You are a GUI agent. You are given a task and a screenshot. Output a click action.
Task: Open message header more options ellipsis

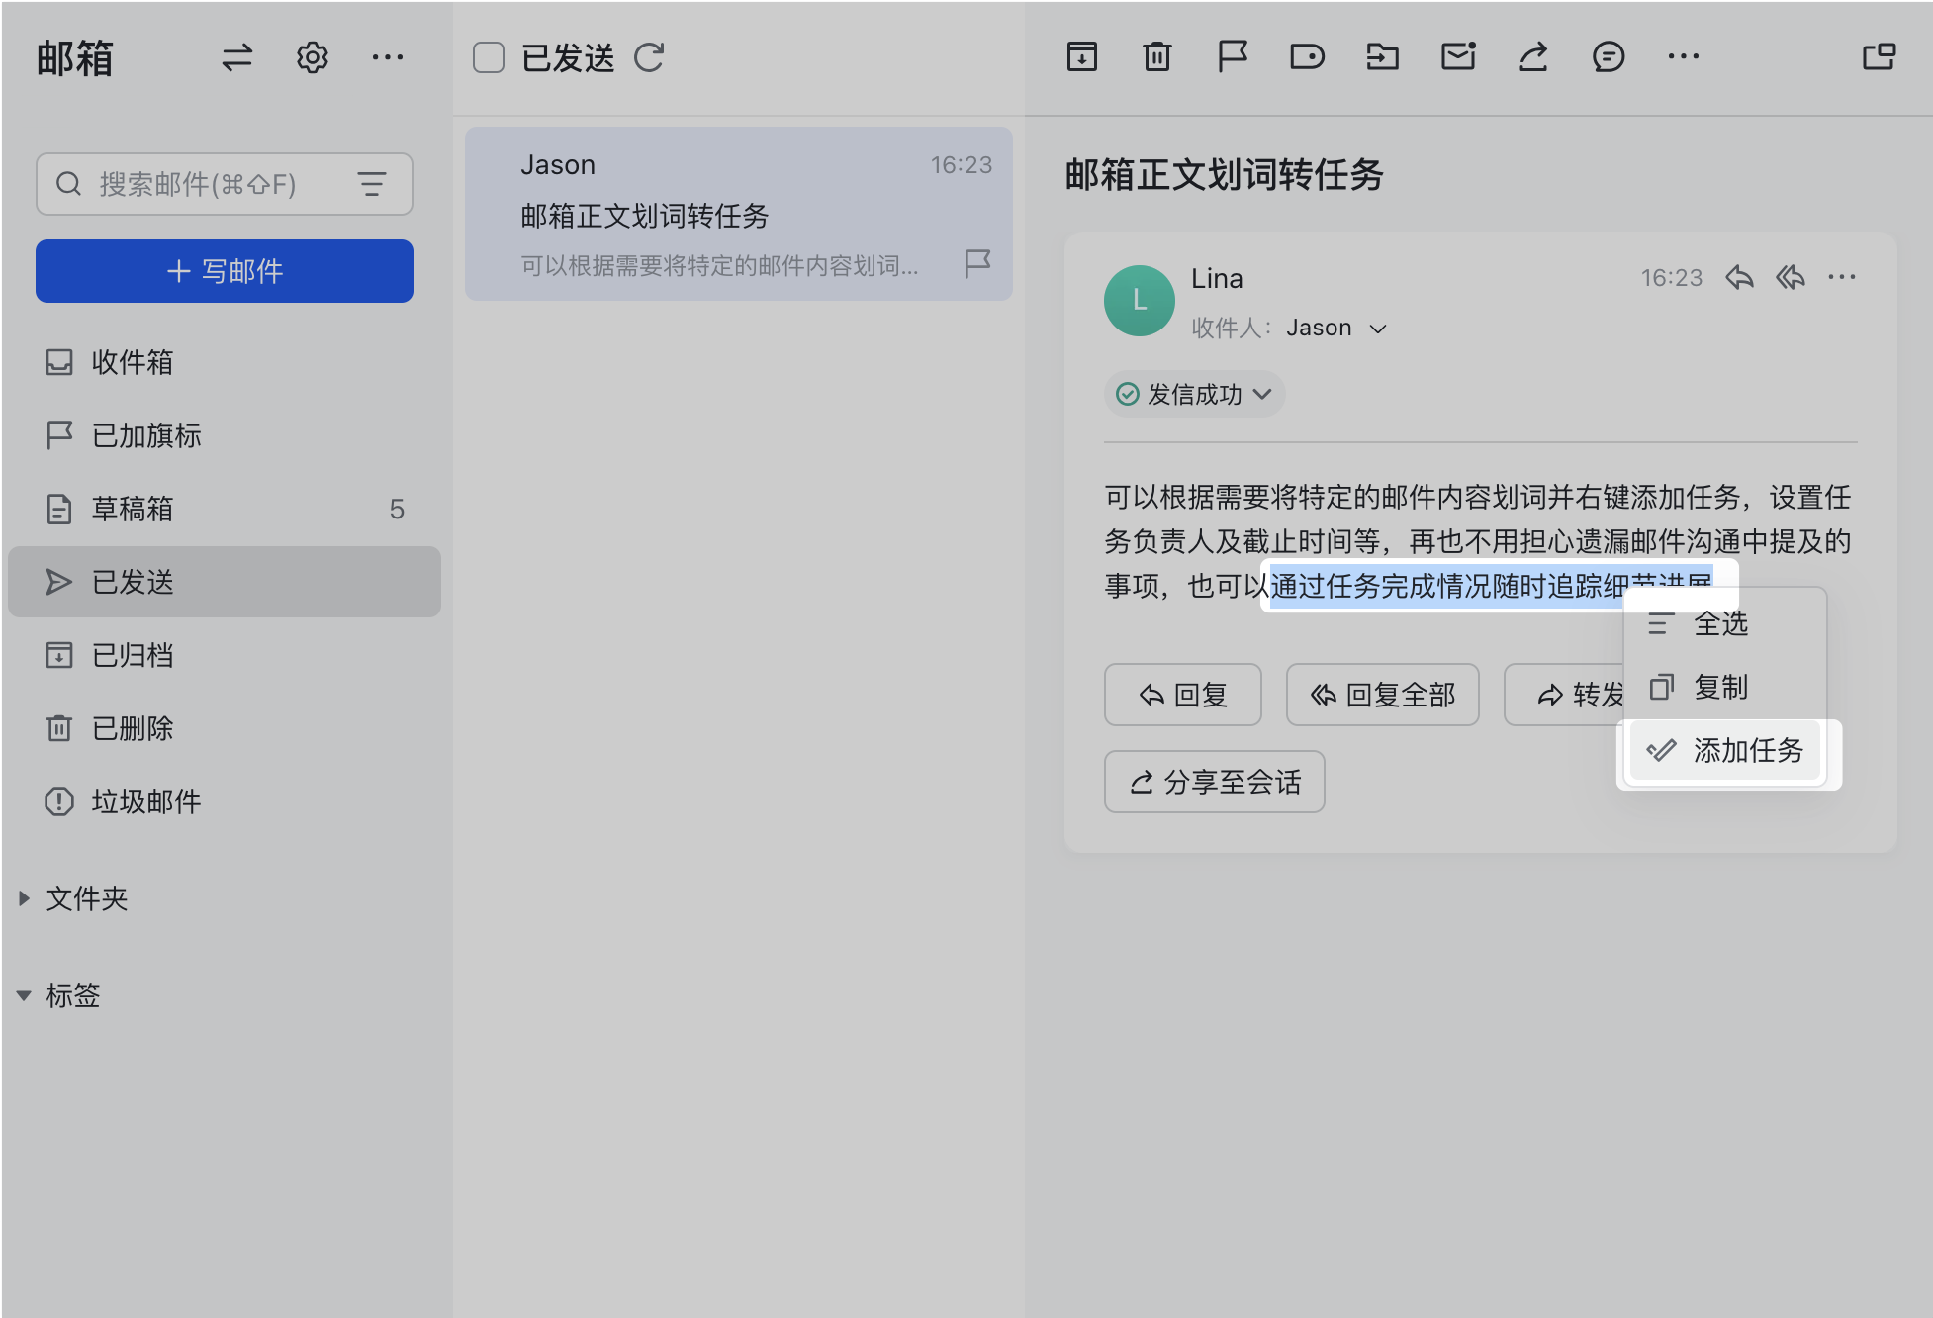point(1842,278)
